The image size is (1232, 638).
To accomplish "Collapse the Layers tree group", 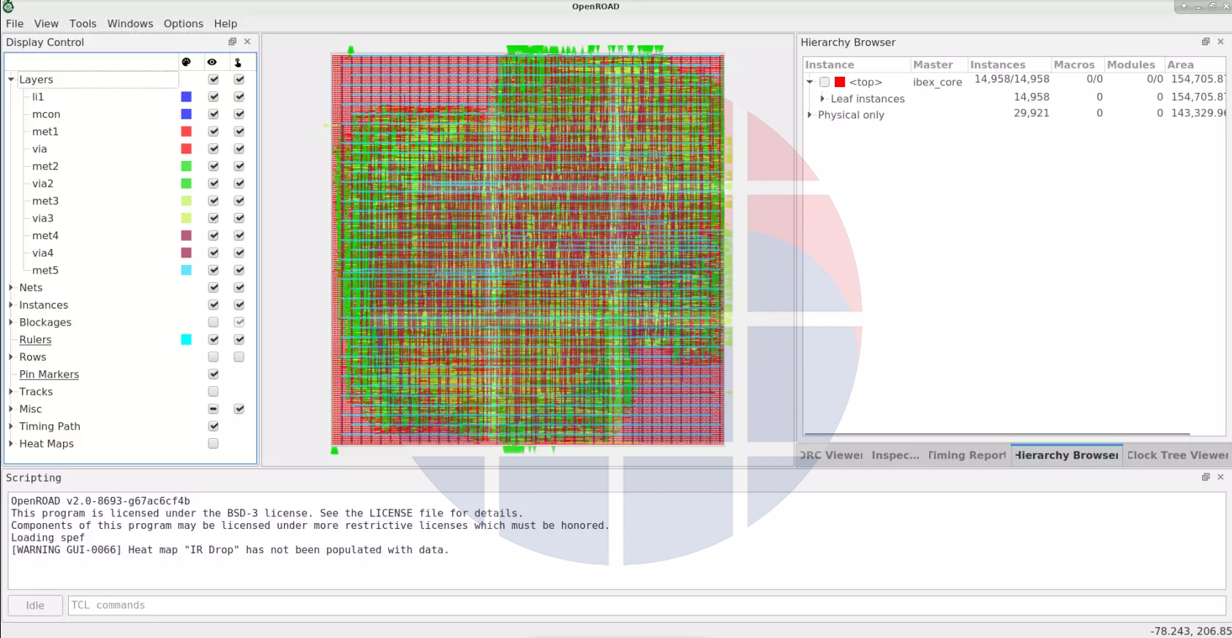I will (x=11, y=79).
